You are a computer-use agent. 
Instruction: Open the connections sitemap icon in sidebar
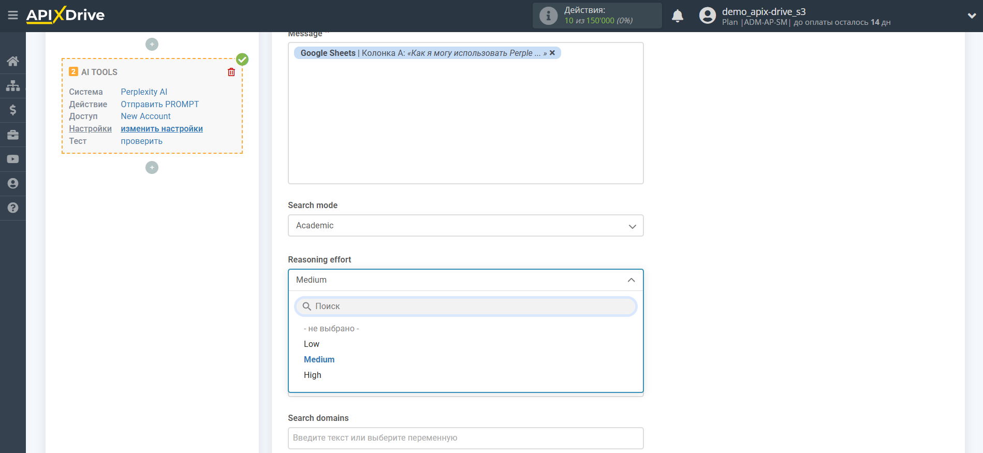click(13, 85)
